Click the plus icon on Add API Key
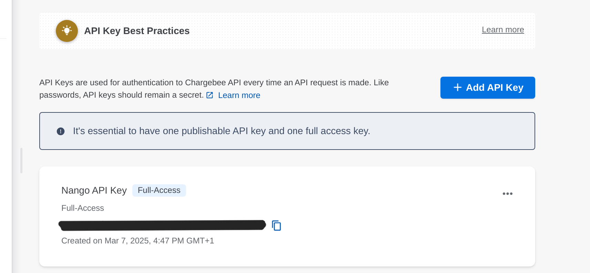590x273 pixels. point(457,87)
